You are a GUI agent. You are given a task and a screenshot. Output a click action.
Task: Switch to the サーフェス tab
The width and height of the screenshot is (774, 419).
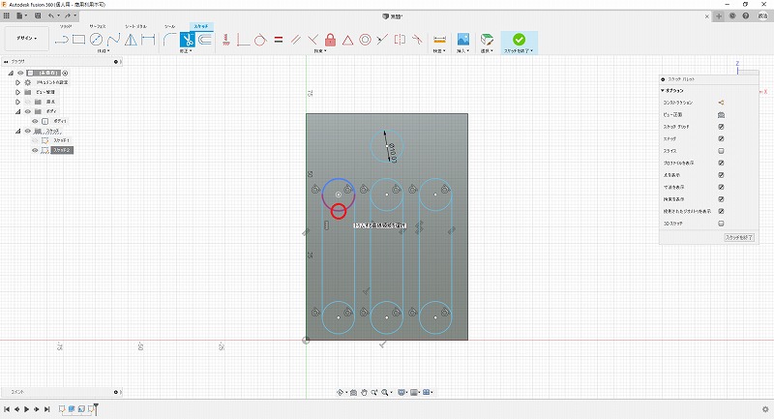pos(99,26)
